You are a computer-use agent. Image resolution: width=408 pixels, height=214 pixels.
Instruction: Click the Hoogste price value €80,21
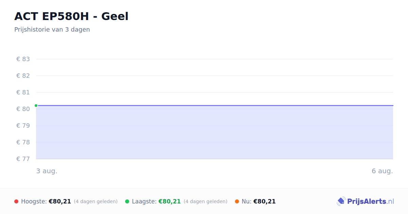point(60,201)
